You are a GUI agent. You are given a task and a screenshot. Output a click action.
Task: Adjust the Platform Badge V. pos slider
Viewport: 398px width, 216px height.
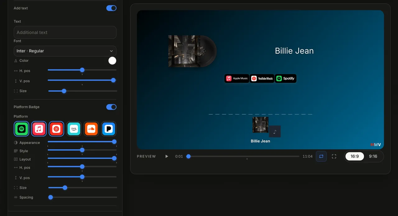point(82,177)
